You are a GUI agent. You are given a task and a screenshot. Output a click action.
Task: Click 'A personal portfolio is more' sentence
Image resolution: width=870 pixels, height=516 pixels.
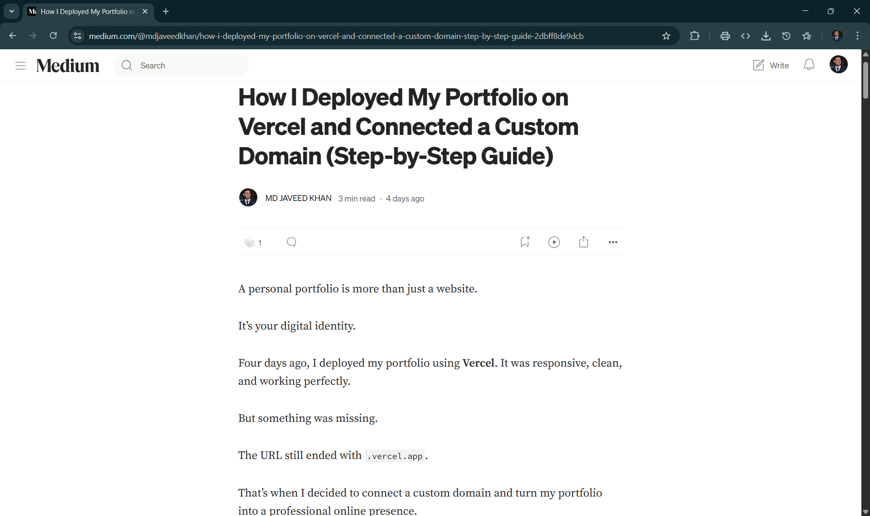pos(358,289)
